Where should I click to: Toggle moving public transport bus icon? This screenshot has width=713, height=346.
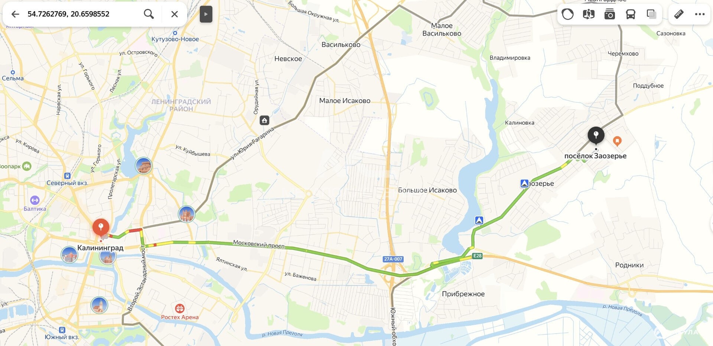click(x=631, y=14)
